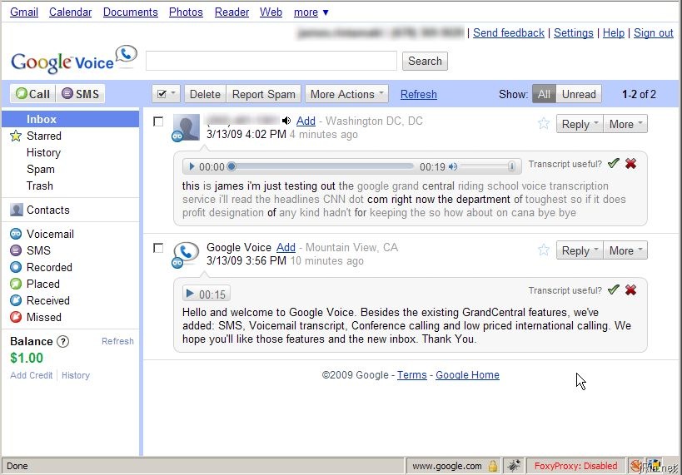Screen dimensions: 682x475
Task: Open the Inbox folder
Action: pyautogui.click(x=71, y=119)
